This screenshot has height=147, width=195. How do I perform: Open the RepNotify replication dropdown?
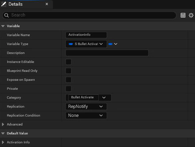tap(86, 106)
